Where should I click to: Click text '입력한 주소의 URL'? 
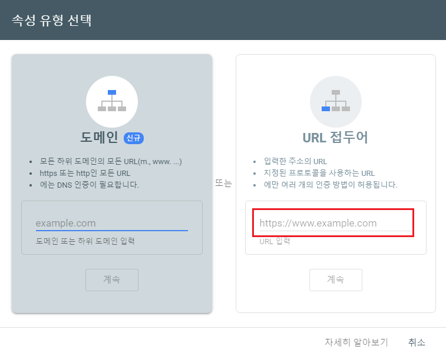[x=295, y=161]
